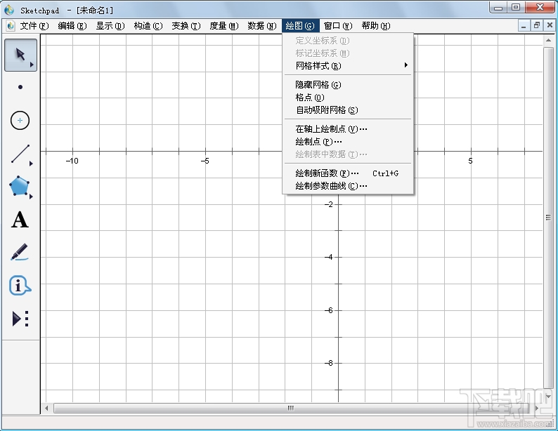Select the Point tool

(x=20, y=87)
